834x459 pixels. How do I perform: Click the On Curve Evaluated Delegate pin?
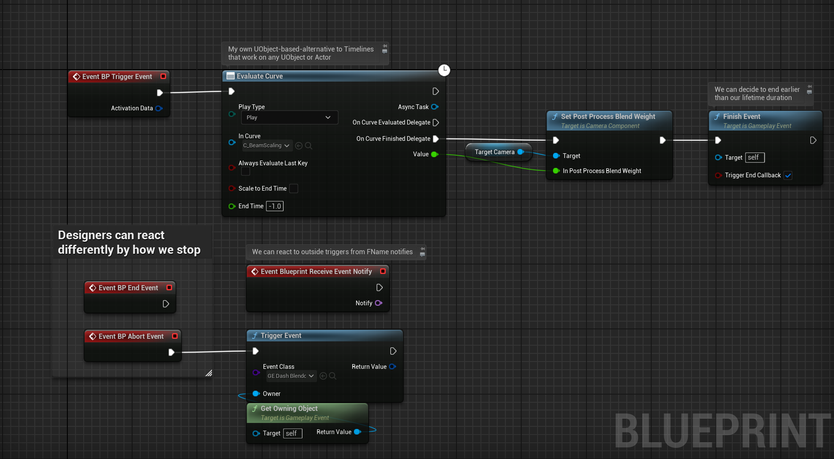436,123
